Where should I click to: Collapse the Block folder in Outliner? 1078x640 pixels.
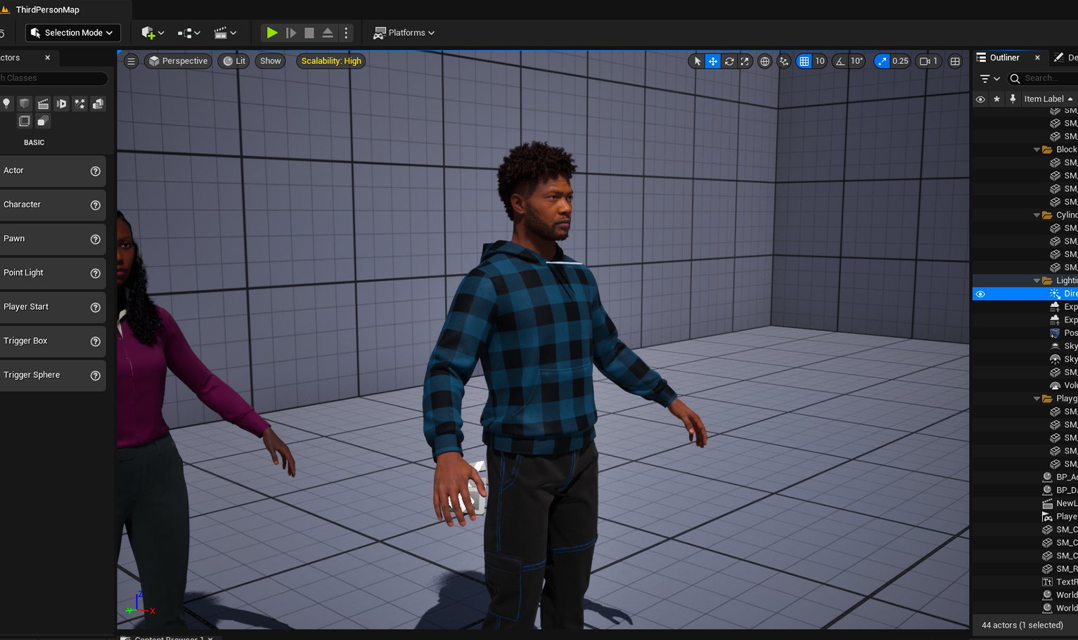(x=1037, y=150)
